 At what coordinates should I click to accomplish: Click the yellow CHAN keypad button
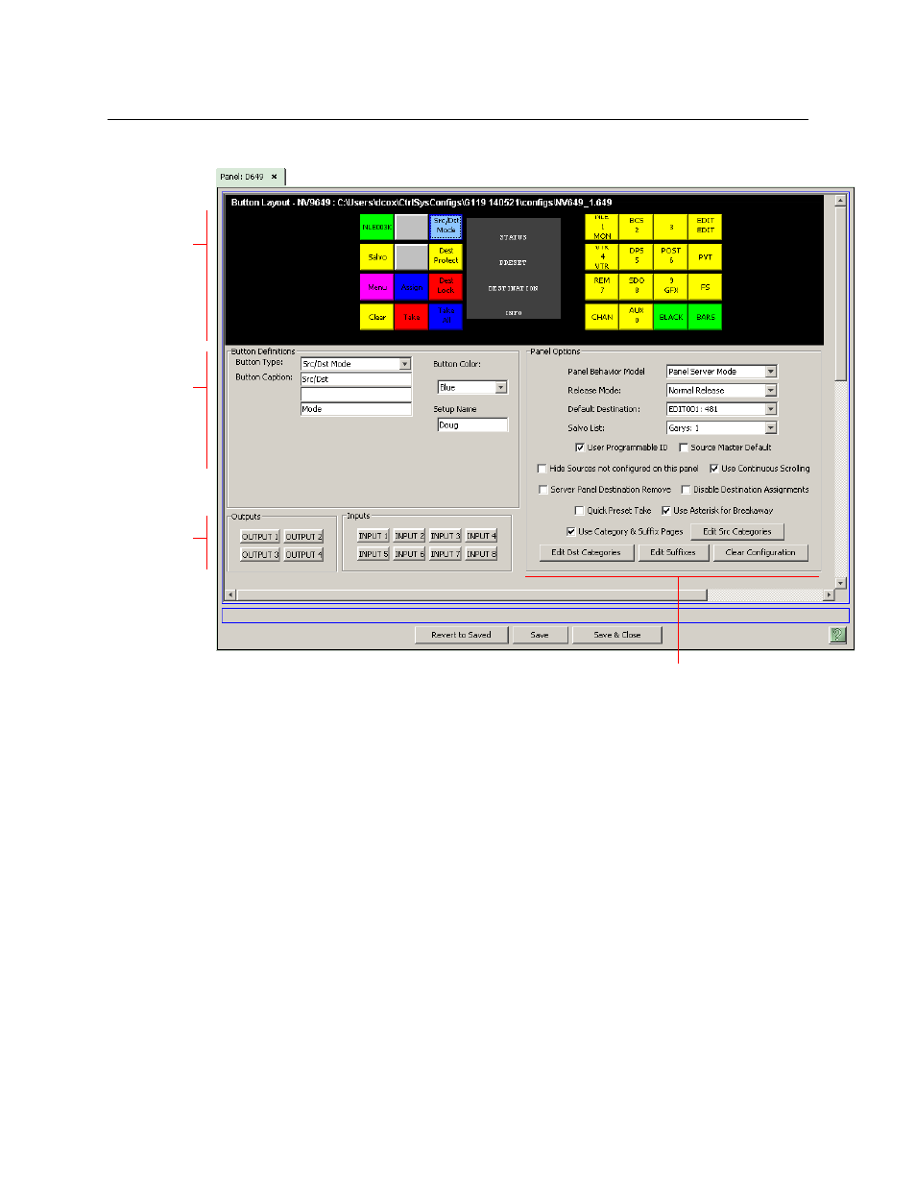[x=602, y=316]
